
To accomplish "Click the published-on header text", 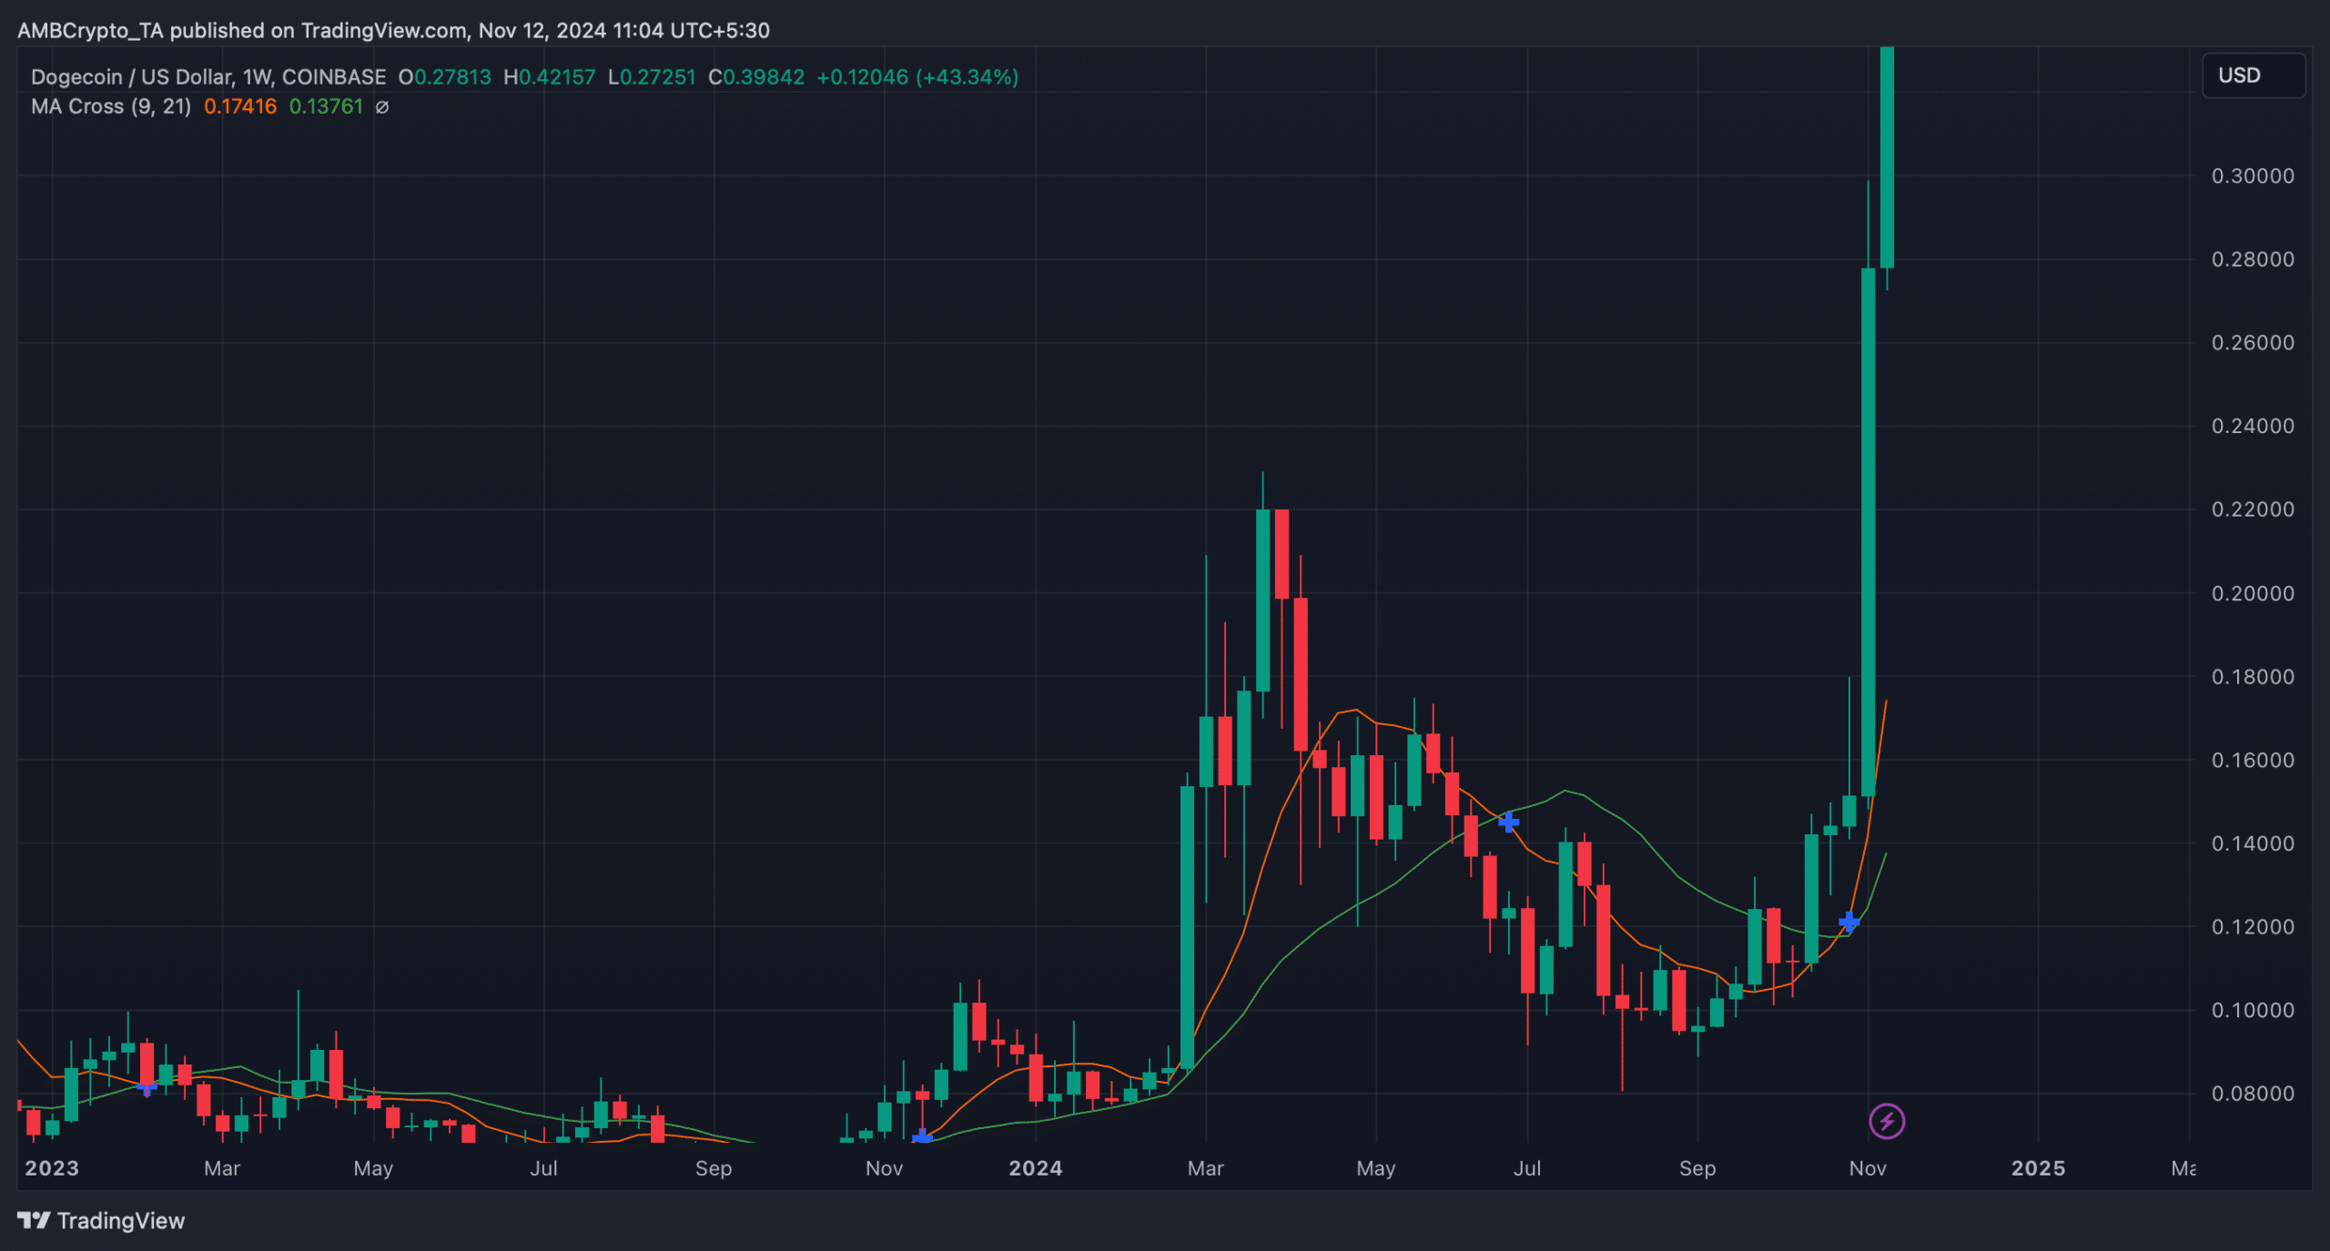I will [393, 30].
